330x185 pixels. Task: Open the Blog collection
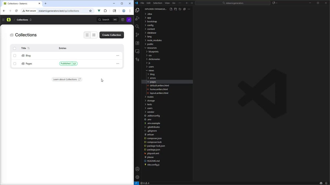pyautogui.click(x=28, y=56)
